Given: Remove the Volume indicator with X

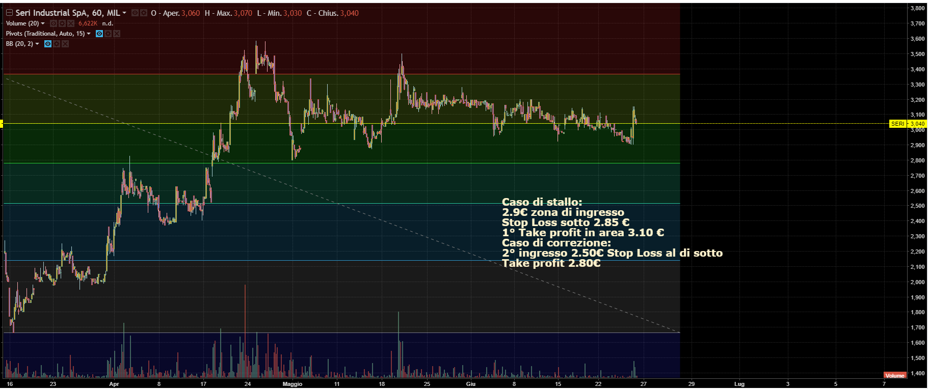Looking at the screenshot, I should pos(71,23).
